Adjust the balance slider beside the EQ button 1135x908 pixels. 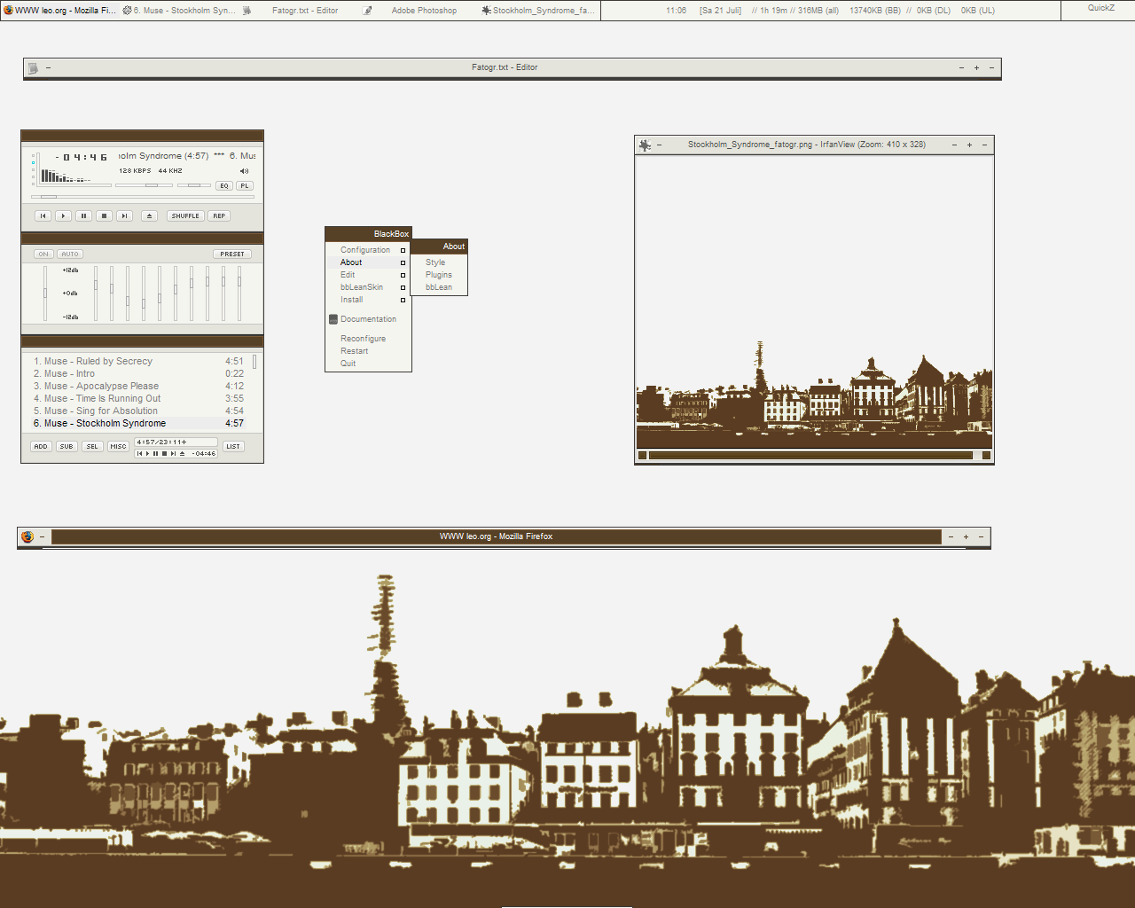(x=194, y=185)
